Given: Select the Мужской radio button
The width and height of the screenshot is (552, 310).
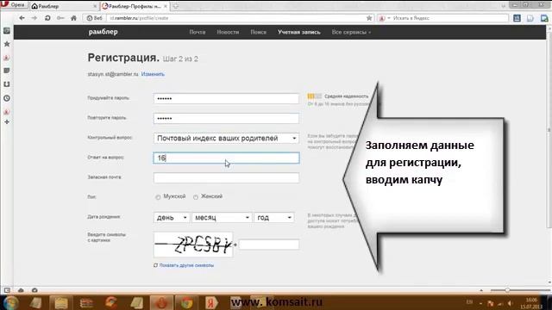Looking at the screenshot, I should click(158, 197).
